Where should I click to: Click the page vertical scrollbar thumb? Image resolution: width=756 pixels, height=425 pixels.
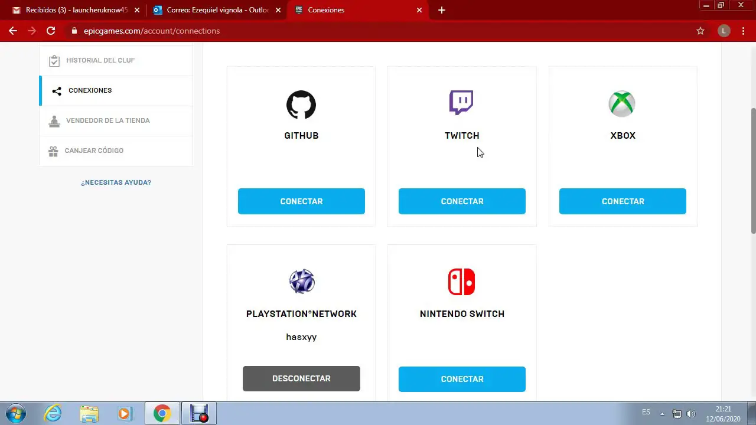[x=753, y=171]
